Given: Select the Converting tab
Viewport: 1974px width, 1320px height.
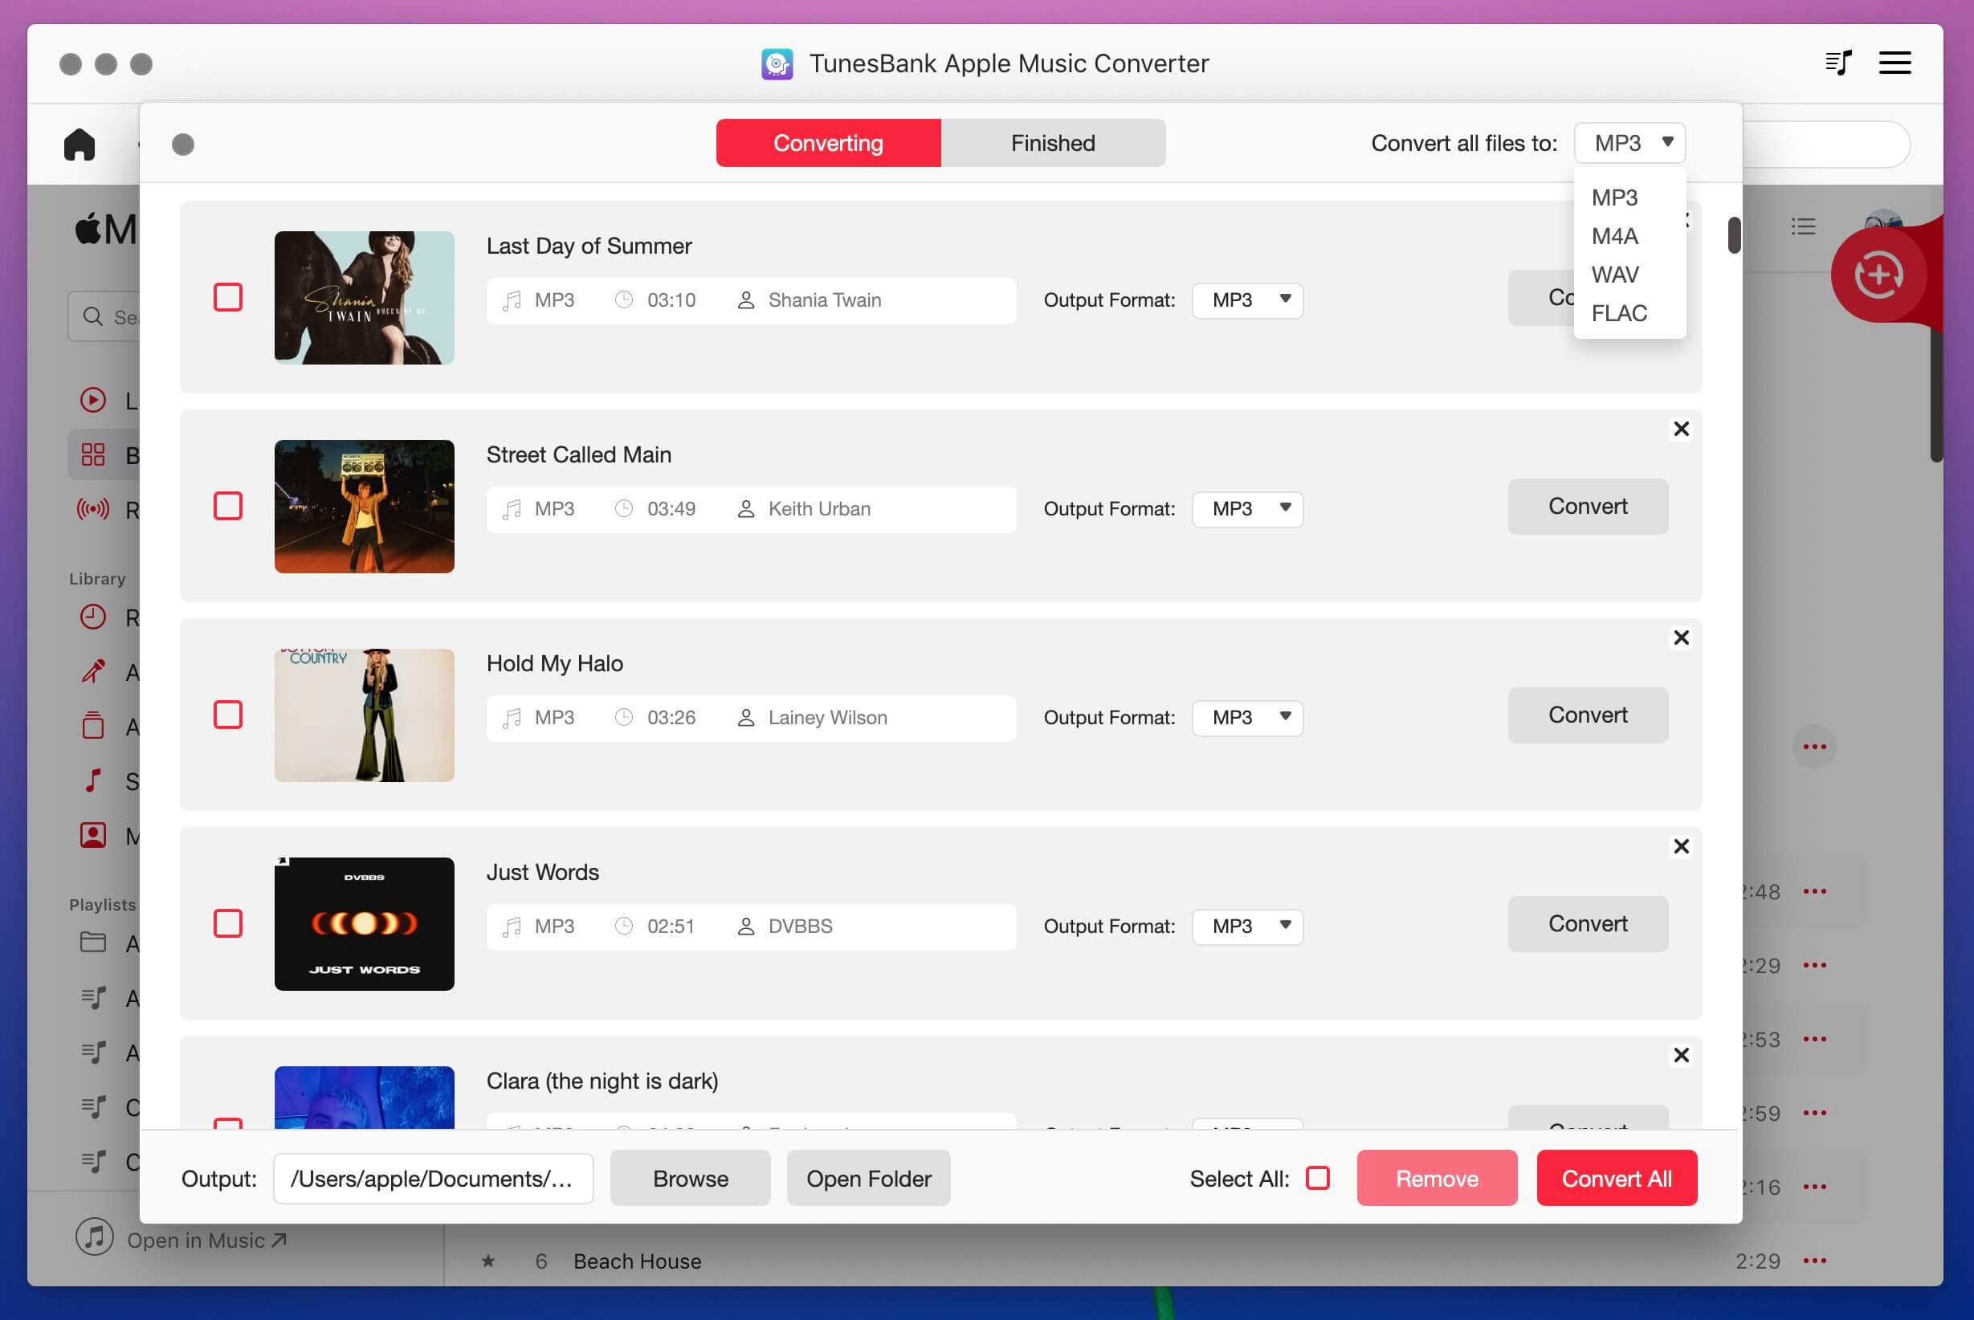Looking at the screenshot, I should [828, 141].
